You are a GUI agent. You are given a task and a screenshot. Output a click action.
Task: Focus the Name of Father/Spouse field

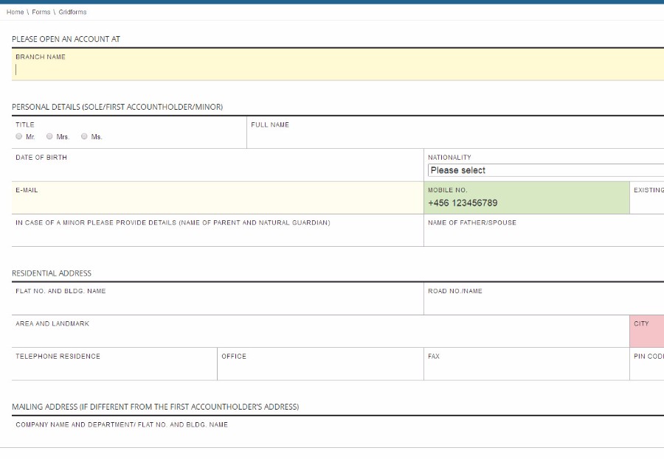pos(543,236)
